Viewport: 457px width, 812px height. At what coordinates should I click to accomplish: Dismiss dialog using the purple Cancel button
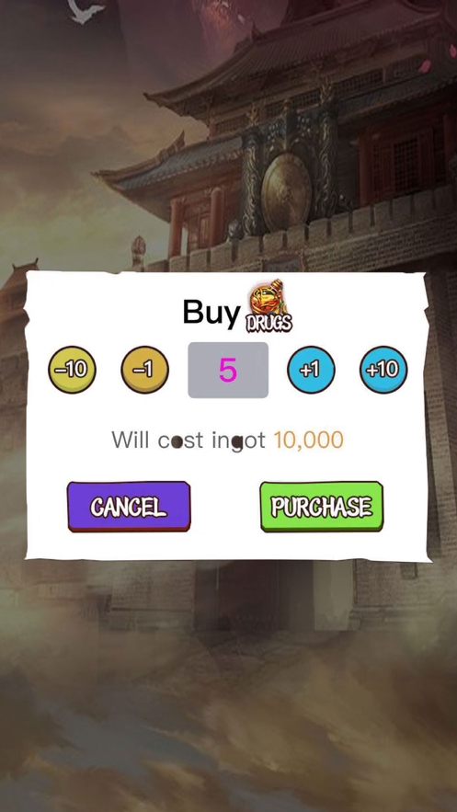(129, 507)
